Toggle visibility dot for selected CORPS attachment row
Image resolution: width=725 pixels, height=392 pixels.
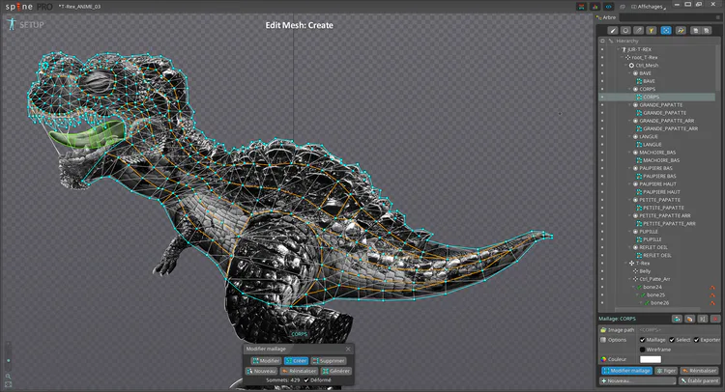(x=602, y=97)
